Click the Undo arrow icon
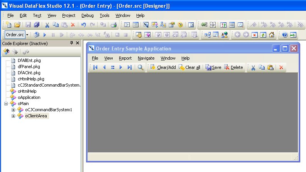The height and width of the screenshot is (172, 306). click(x=83, y=25)
